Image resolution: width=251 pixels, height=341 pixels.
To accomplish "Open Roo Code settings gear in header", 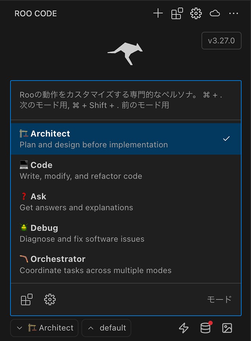I will coord(196,14).
